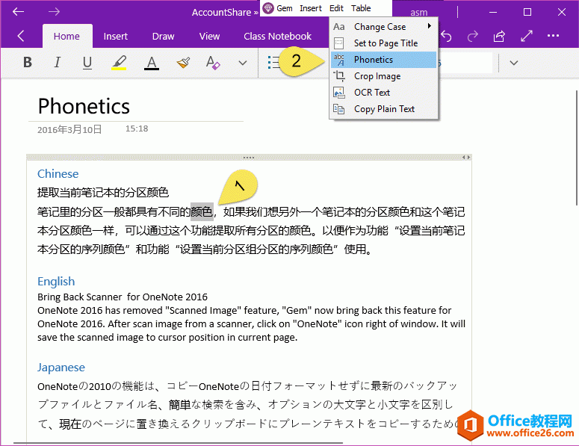The image size is (579, 446).
Task: Click the selected word 颜色
Action: tap(202, 211)
